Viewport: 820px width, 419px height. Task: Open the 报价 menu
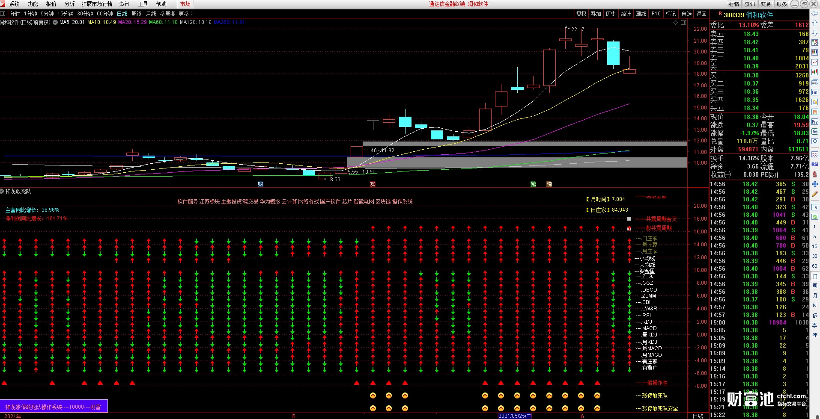coord(51,4)
